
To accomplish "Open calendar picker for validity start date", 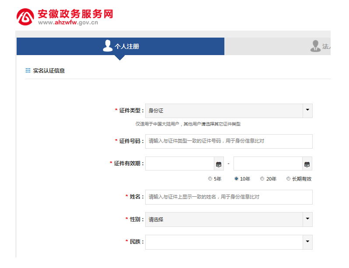I will 219,164.
